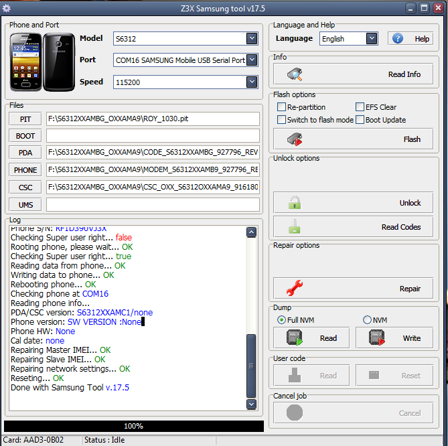
Task: Click the gear icon in the title bar
Action: 6,8
